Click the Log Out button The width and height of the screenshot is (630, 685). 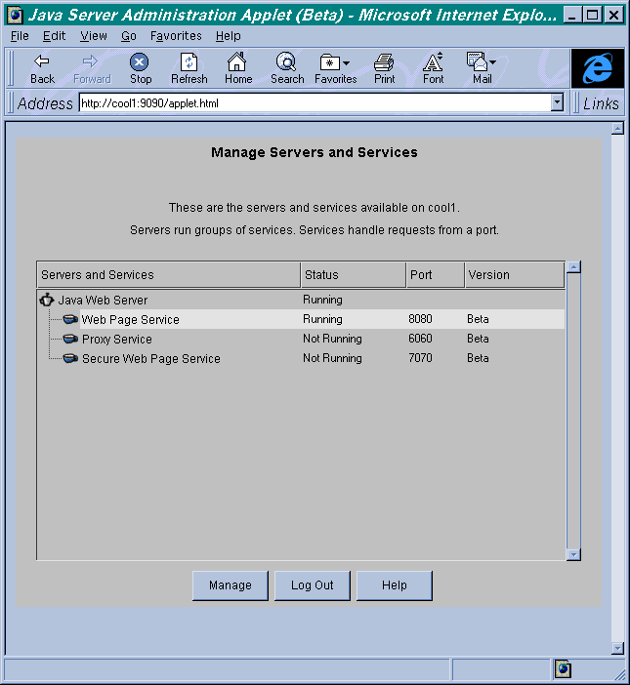313,585
